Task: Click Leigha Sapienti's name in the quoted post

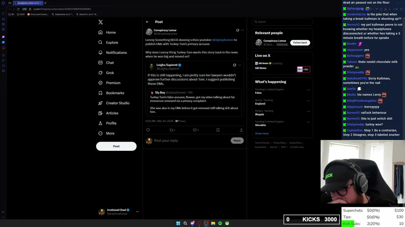Action: pos(167,65)
